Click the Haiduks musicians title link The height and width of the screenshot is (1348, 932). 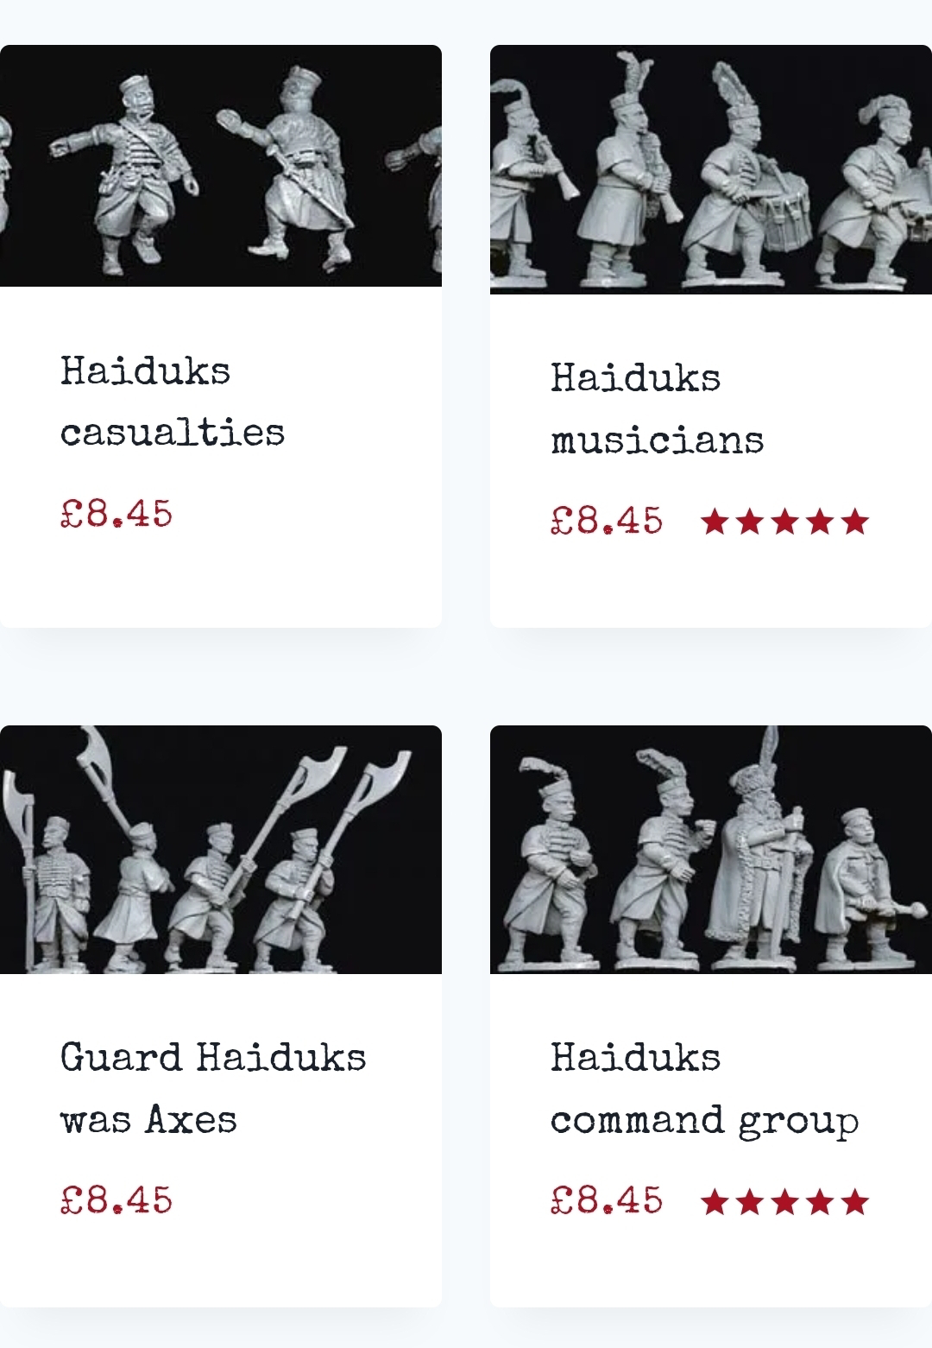[658, 409]
